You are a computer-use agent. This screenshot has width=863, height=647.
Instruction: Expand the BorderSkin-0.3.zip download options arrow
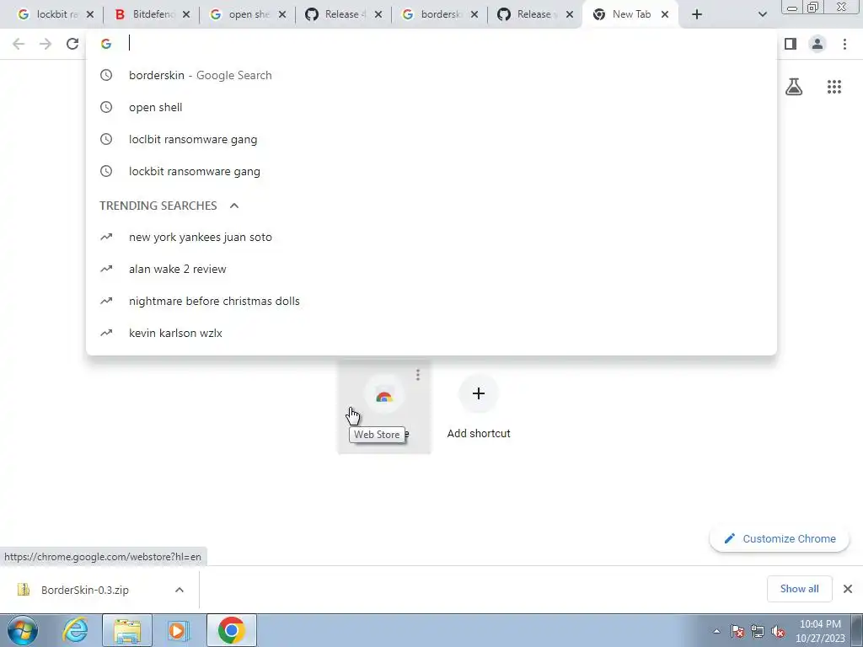pos(180,590)
